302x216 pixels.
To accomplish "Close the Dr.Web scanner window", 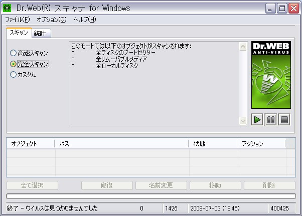I will [x=293, y=9].
